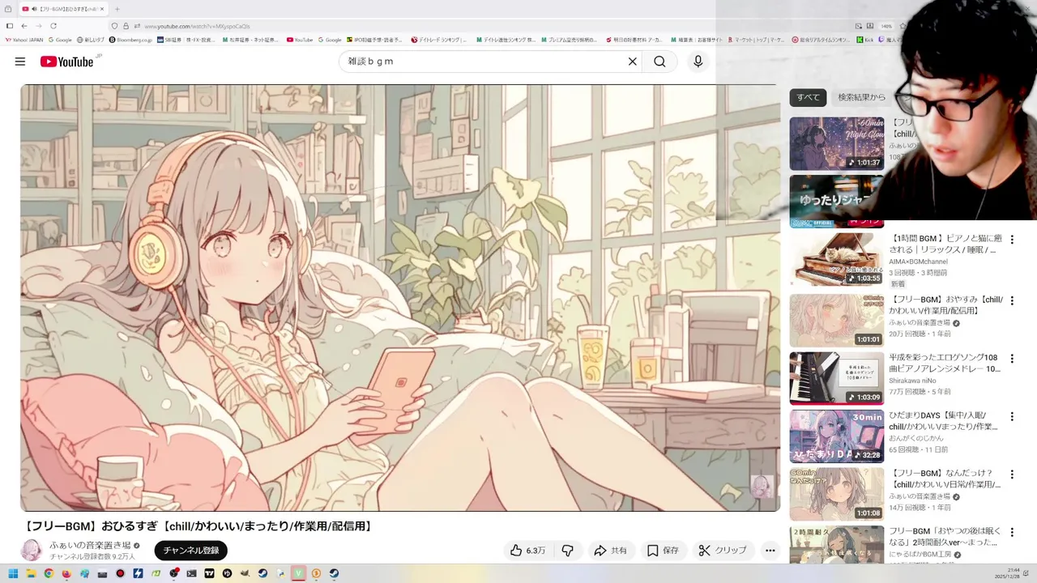1037x583 pixels.
Task: Close the フリーBGM browser tab
Action: coord(102,9)
